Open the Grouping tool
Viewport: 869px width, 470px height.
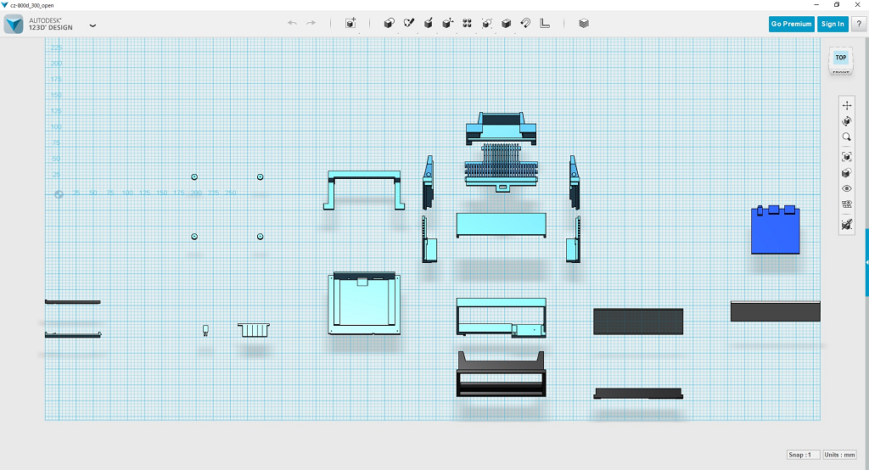click(487, 23)
